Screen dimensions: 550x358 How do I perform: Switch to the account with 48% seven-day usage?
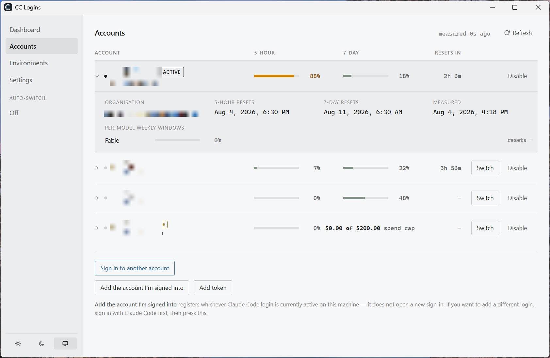[485, 198]
